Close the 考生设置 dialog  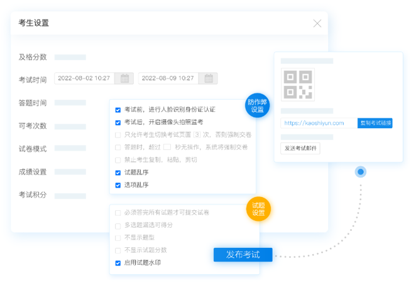coord(317,23)
